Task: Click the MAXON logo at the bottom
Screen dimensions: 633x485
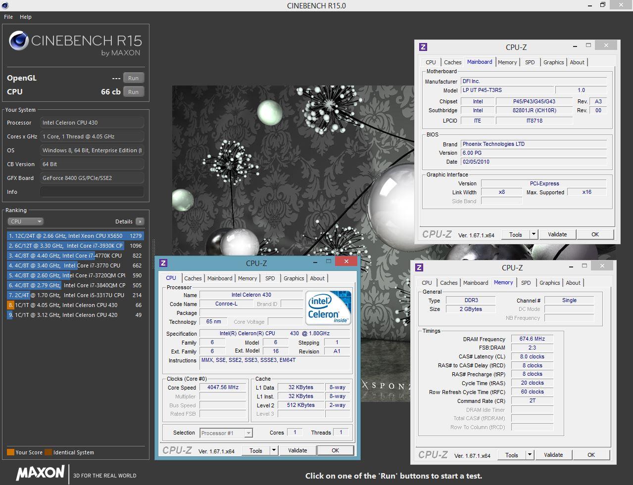Action: click(x=41, y=473)
